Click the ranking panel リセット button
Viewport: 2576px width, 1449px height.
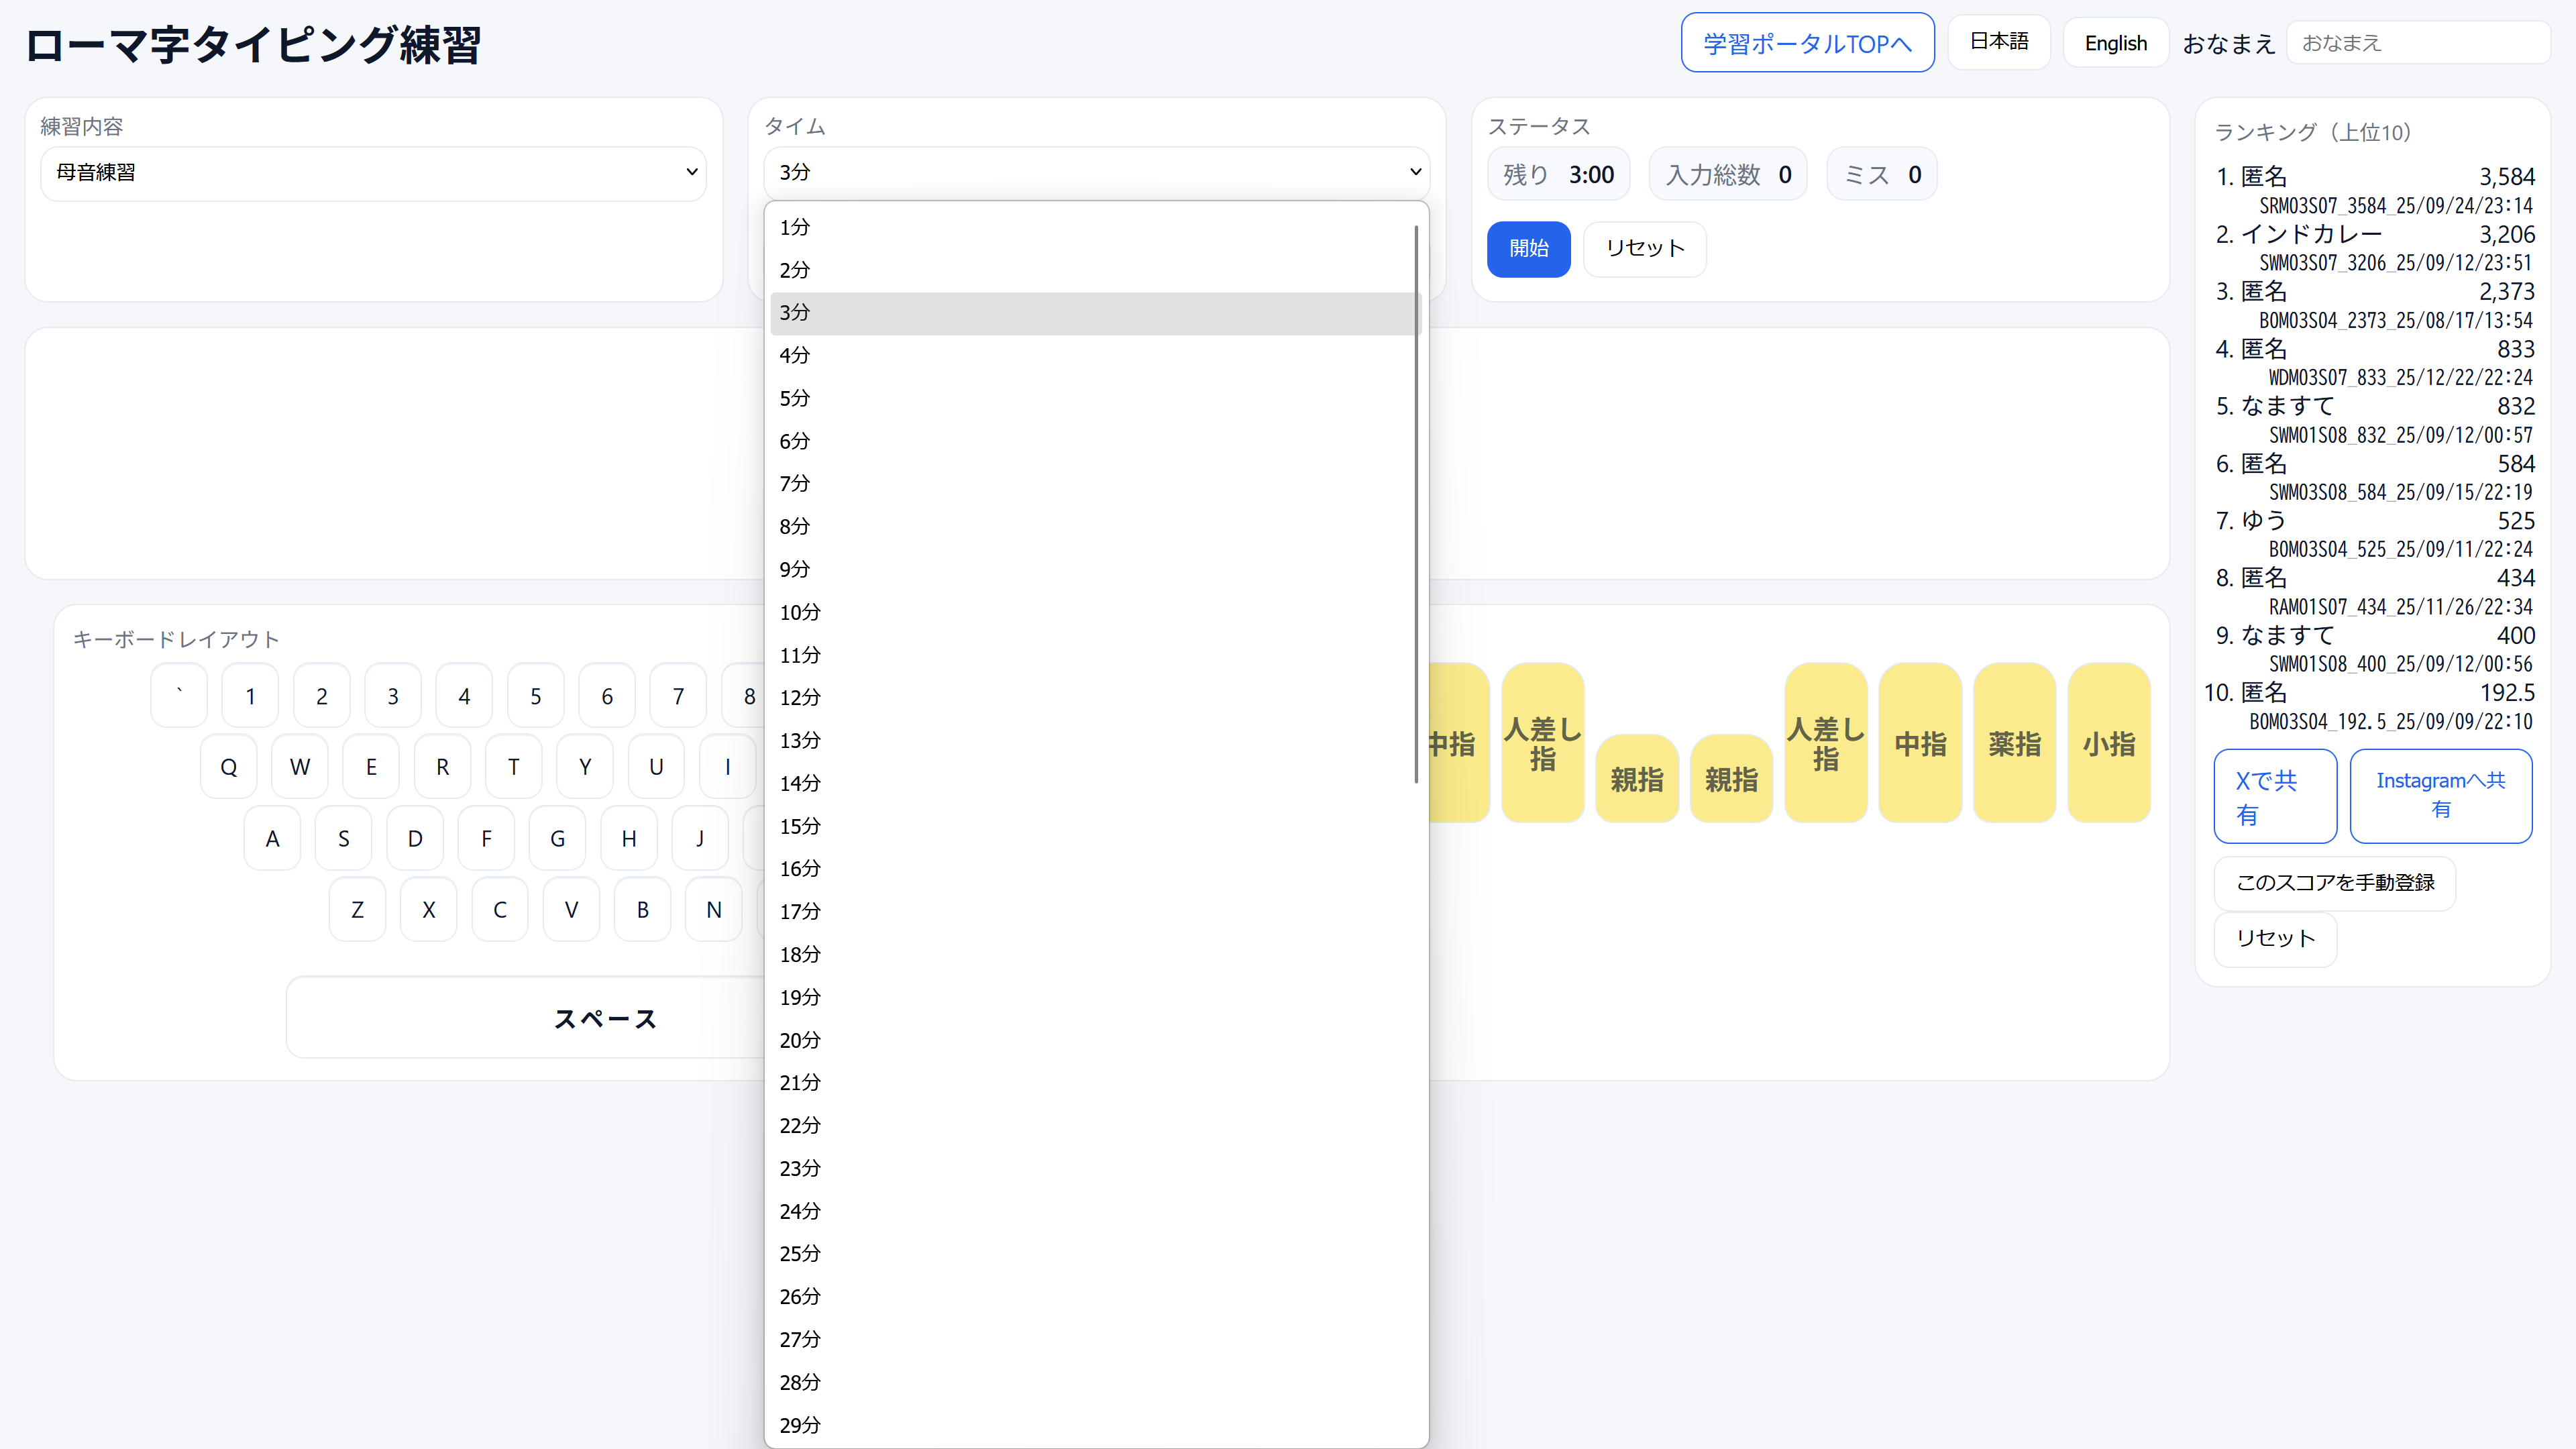2275,938
